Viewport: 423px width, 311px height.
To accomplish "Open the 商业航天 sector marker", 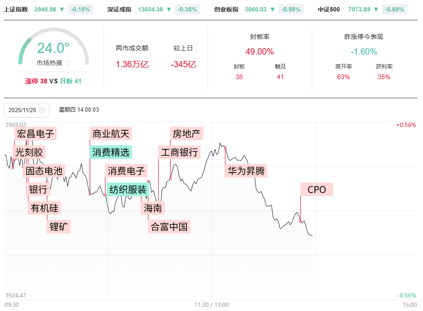I will [x=111, y=134].
